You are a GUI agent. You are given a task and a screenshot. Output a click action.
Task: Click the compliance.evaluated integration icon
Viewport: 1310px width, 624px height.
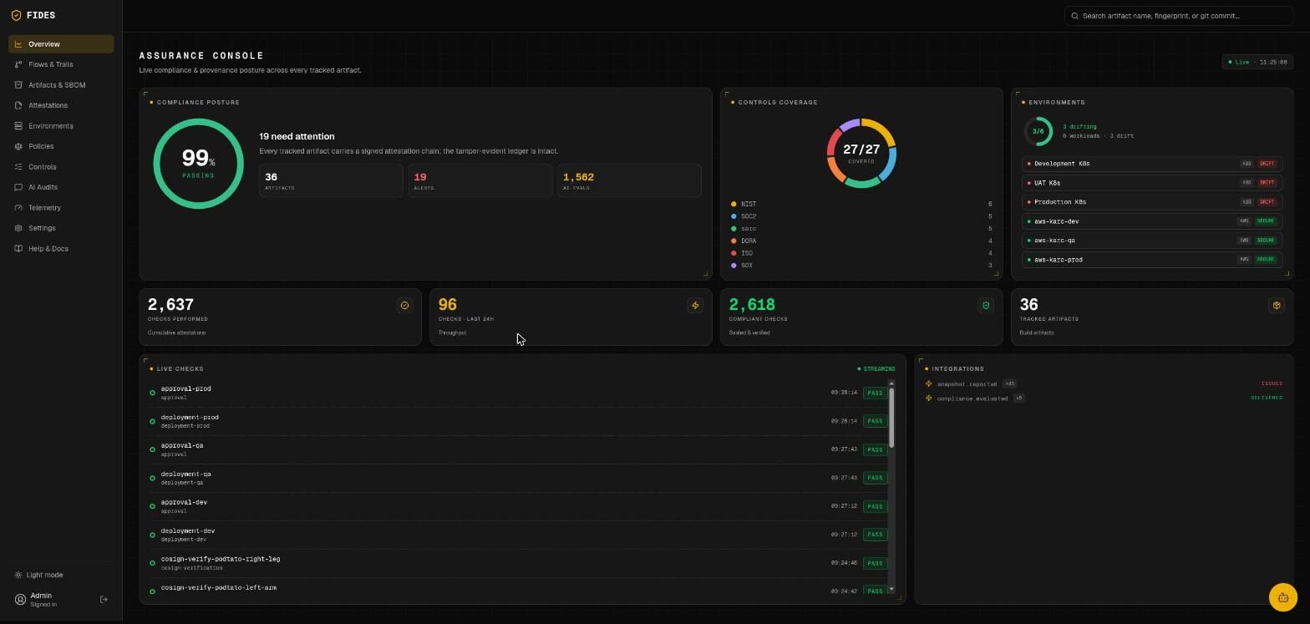pyautogui.click(x=928, y=398)
